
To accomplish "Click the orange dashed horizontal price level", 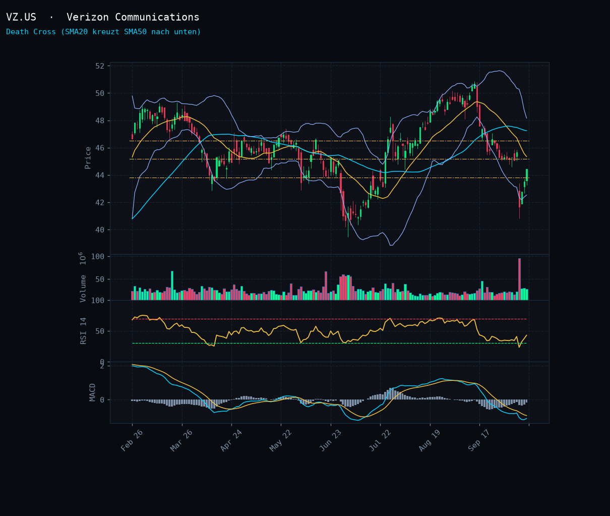I will [x=329, y=178].
